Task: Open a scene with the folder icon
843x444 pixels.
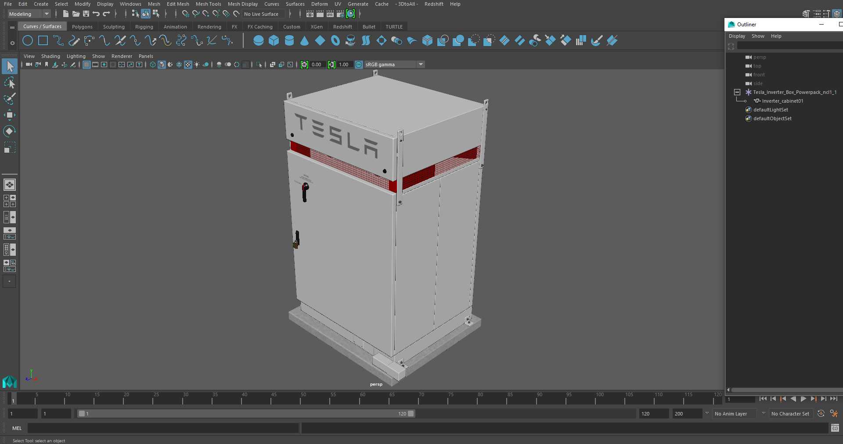Action: 76,14
